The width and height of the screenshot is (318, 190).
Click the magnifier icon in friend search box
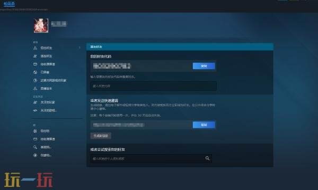[x=207, y=158]
